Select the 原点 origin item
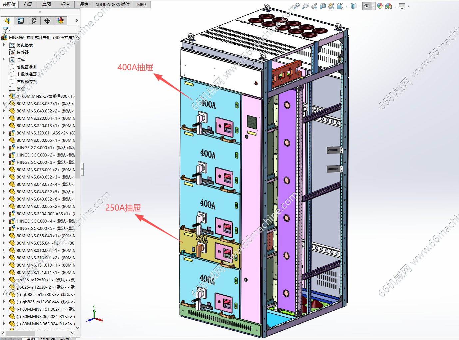The height and width of the screenshot is (340, 459). (17, 89)
